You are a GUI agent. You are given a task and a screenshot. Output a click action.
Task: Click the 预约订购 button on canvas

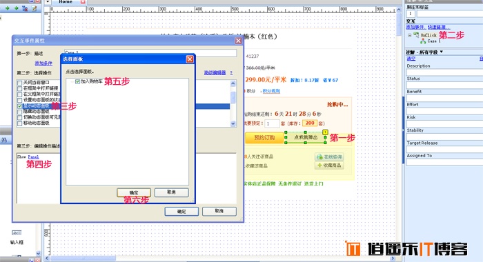point(264,138)
